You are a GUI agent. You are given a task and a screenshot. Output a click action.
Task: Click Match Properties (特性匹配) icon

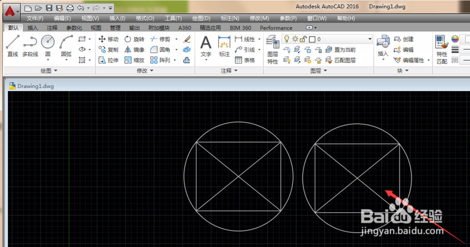pos(442,50)
